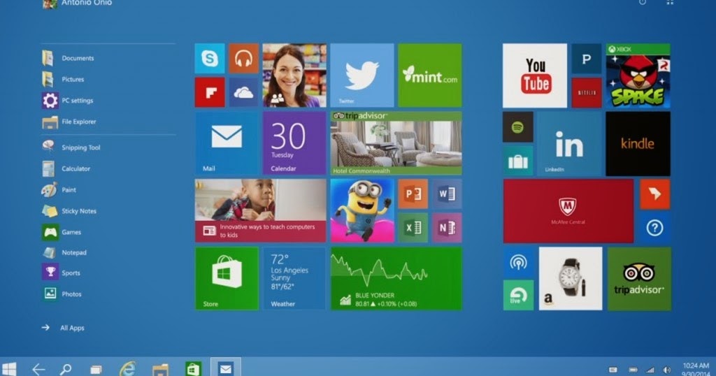Image resolution: width=716 pixels, height=376 pixels.
Task: Open the question mark Help tile
Action: point(654,228)
